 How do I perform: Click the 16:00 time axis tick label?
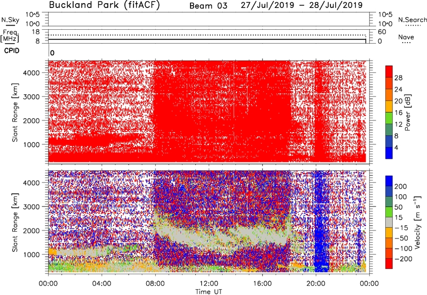click(262, 284)
